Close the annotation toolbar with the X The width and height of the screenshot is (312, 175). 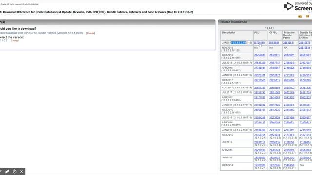click(21, 172)
